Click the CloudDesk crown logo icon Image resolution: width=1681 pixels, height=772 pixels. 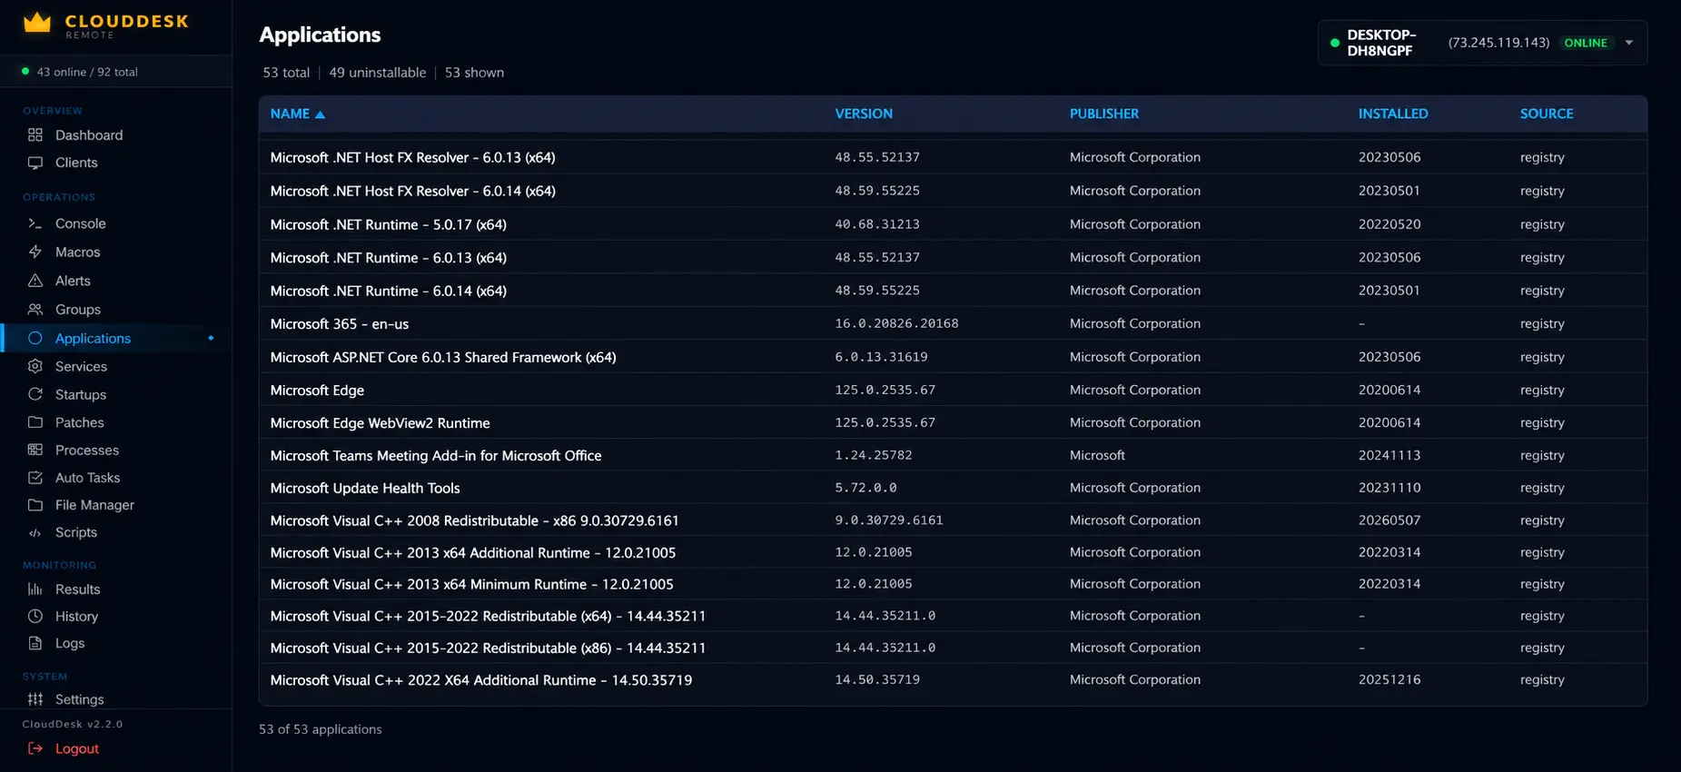pos(37,23)
